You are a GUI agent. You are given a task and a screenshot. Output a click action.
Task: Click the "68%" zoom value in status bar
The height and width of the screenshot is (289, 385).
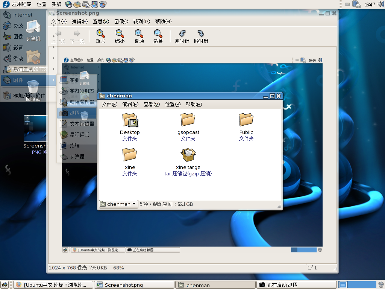[118, 268]
